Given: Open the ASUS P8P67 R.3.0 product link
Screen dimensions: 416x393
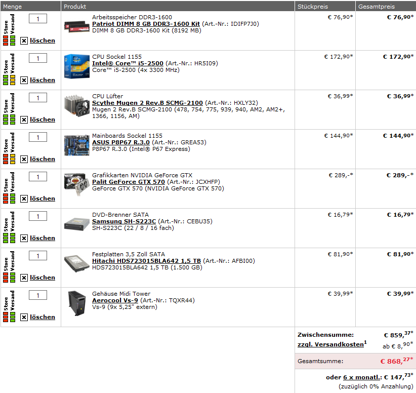Looking at the screenshot, I should 121,143.
